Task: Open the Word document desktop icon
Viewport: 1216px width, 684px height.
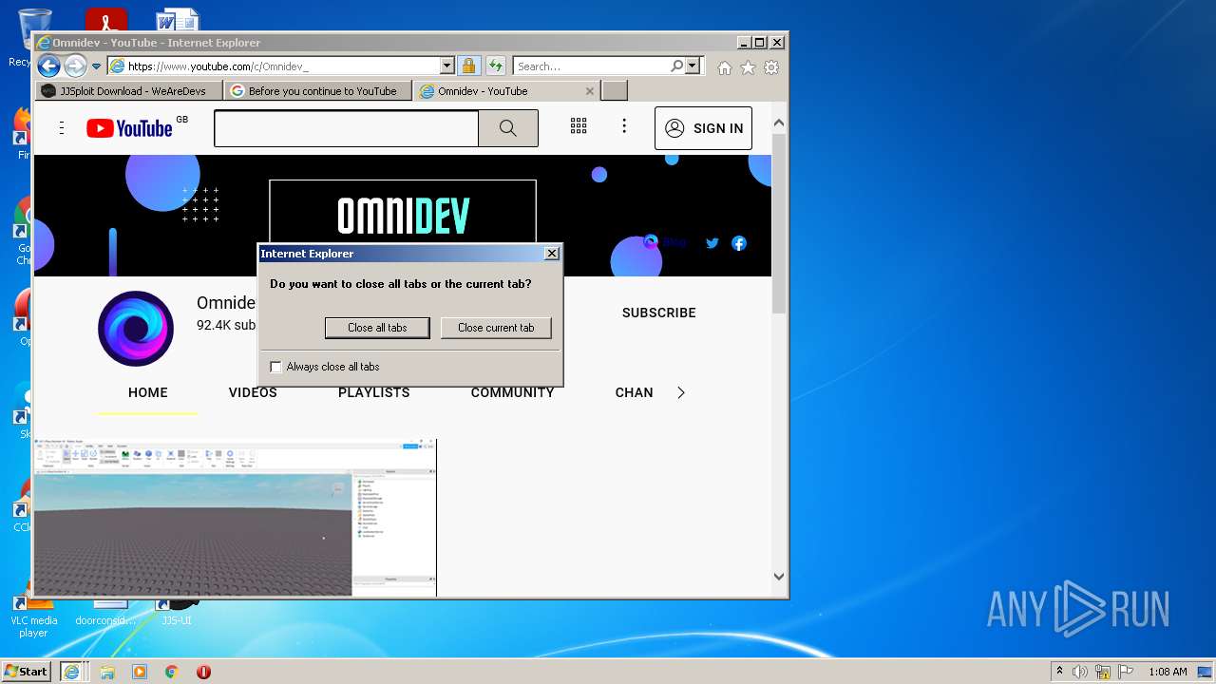Action: pyautogui.click(x=178, y=21)
